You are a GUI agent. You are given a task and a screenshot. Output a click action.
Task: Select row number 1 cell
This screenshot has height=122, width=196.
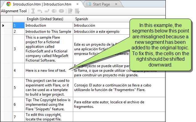[x=19, y=25]
